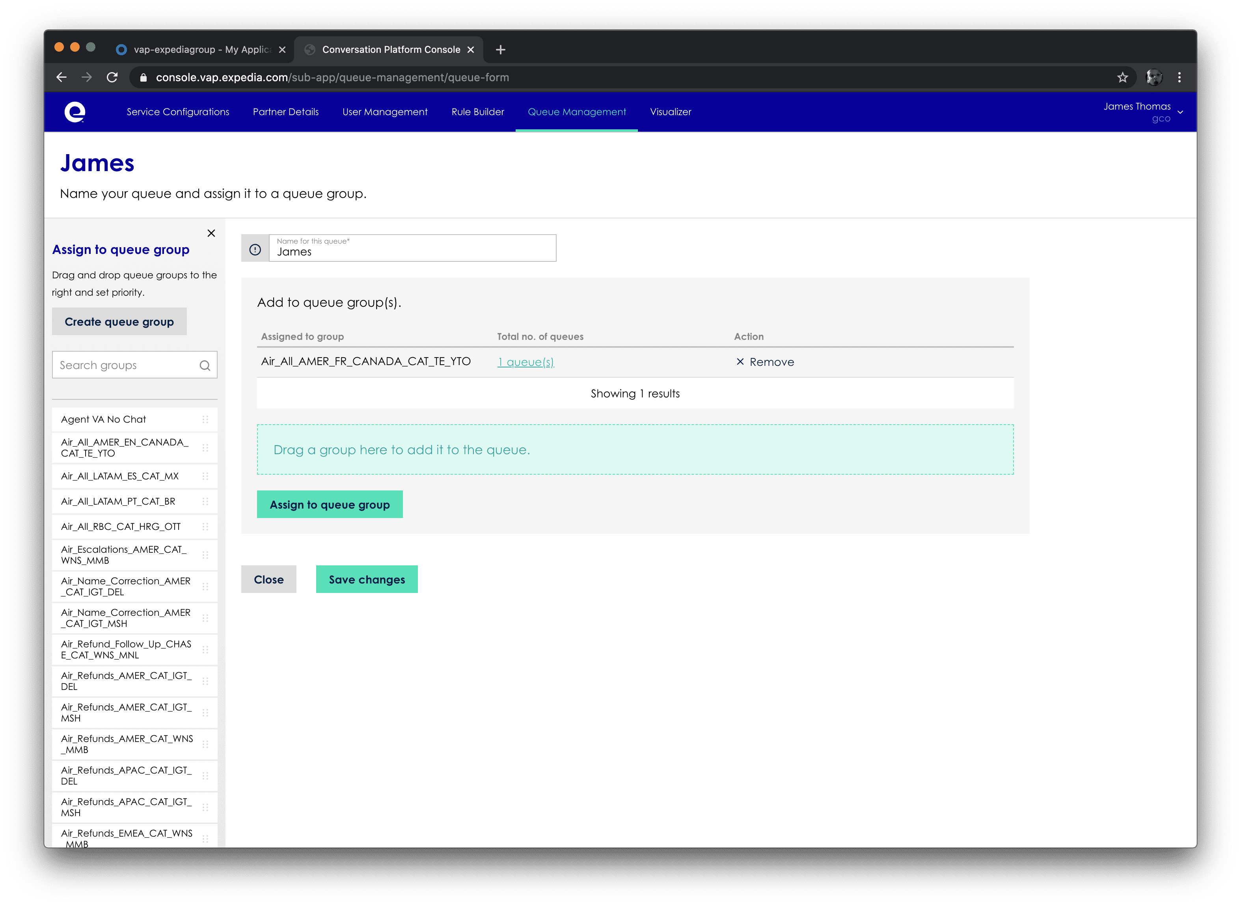
Task: Click the browser profile avatar icon
Action: (x=1154, y=77)
